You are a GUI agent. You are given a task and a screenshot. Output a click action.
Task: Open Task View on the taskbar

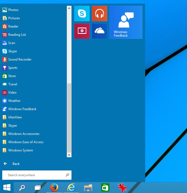[38, 187]
